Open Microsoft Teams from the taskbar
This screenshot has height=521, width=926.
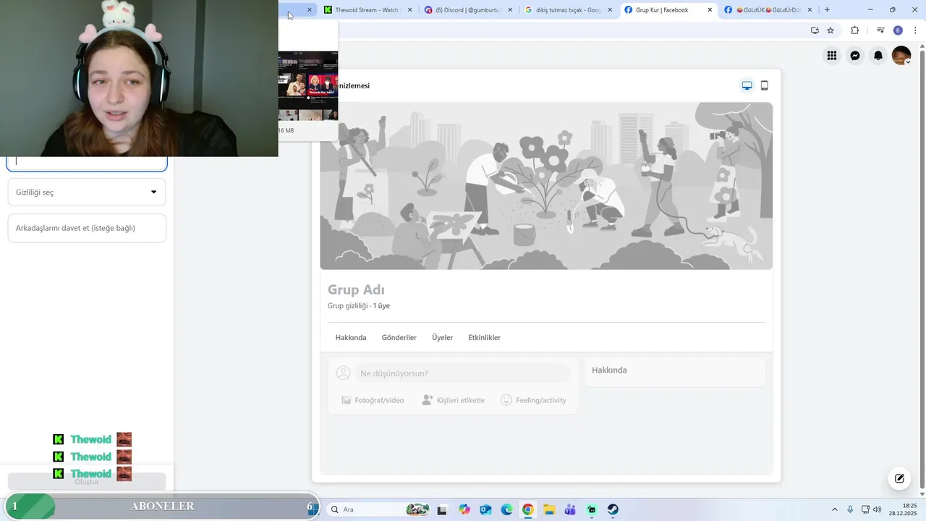[570, 509]
